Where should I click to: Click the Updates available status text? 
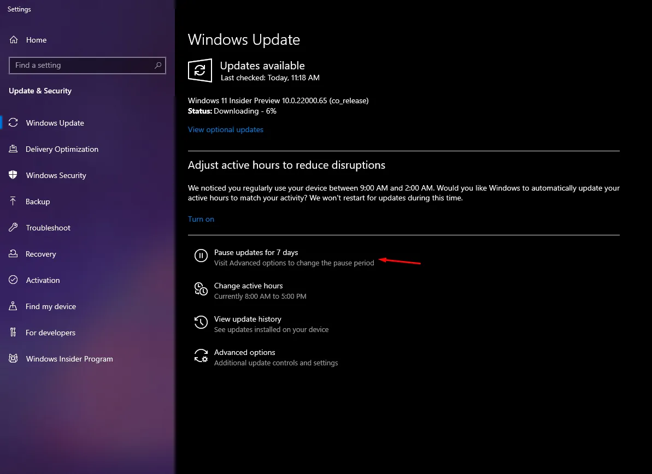click(x=262, y=66)
